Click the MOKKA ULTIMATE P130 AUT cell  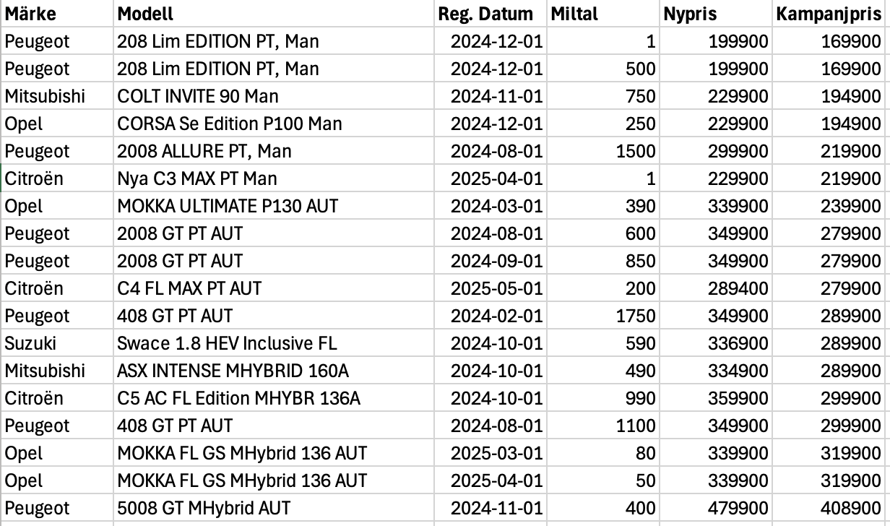pyautogui.click(x=274, y=206)
